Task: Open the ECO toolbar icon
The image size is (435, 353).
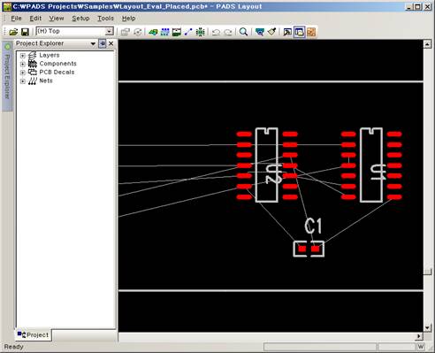Action: click(x=188, y=32)
